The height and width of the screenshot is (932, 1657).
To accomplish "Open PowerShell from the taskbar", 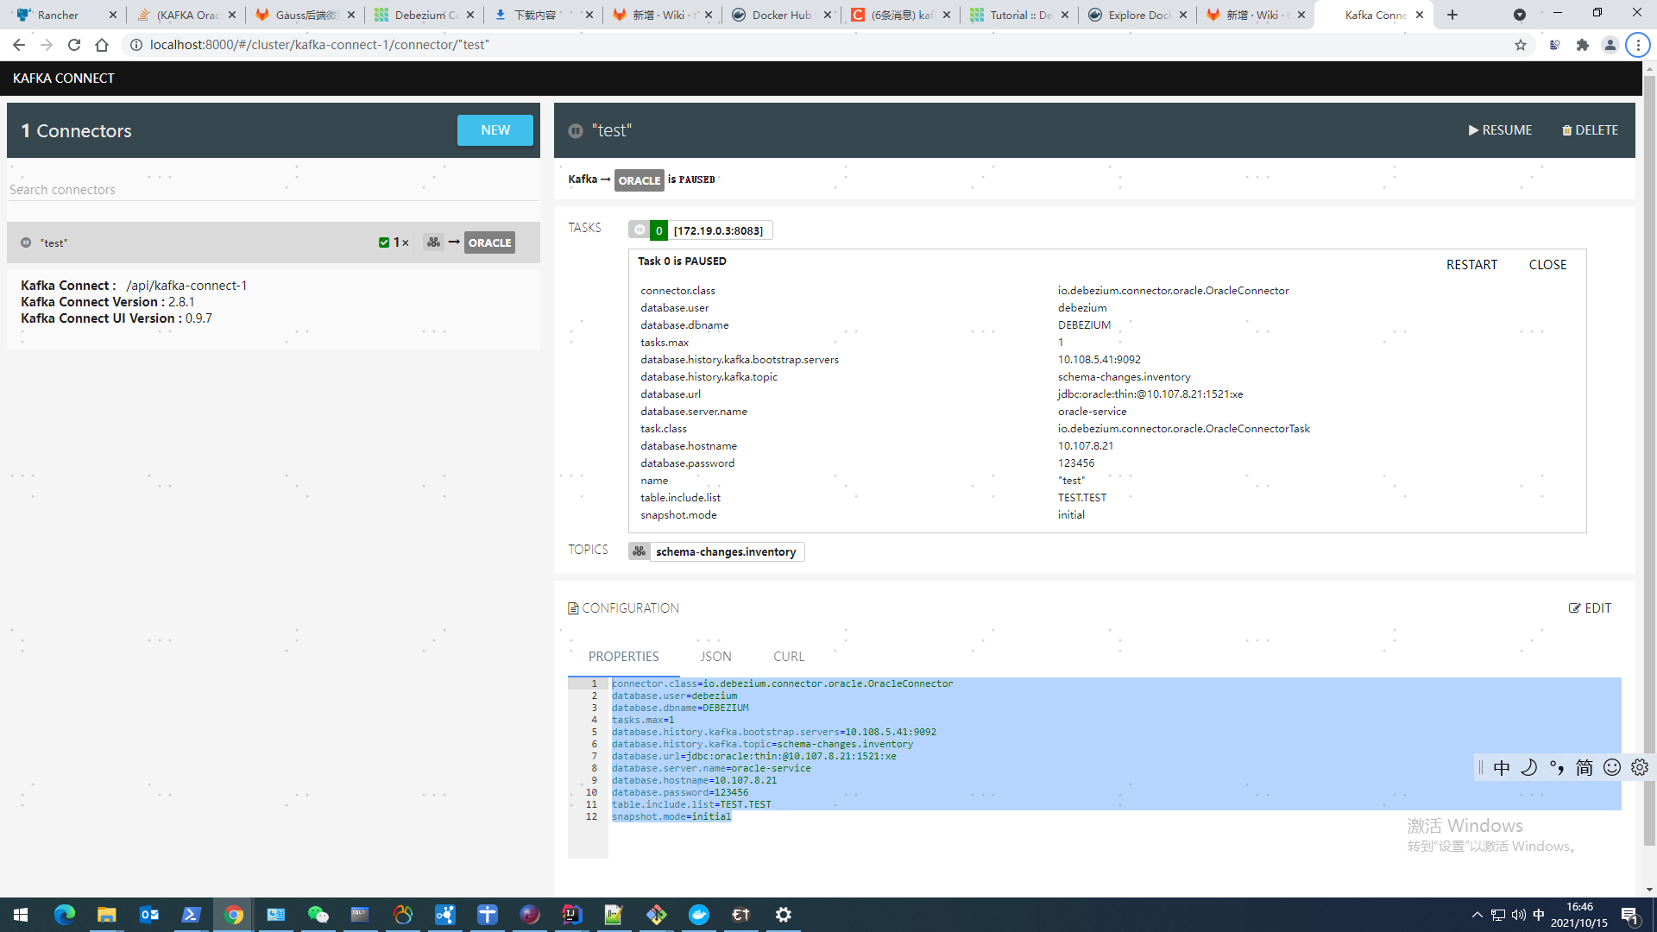I will 191,915.
